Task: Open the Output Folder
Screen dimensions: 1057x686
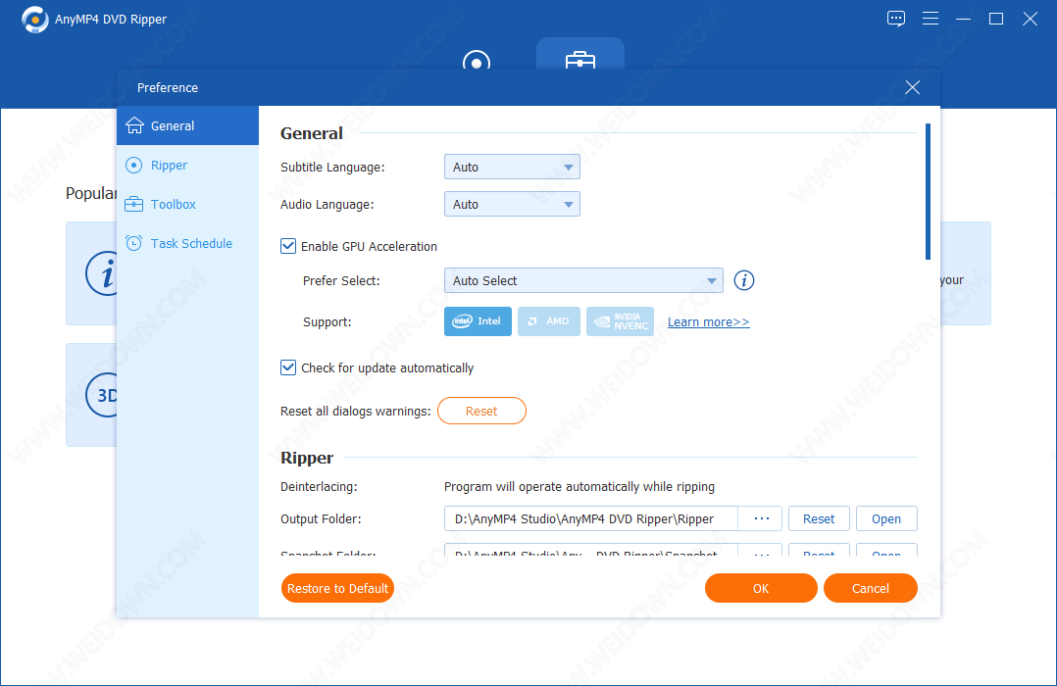Action: click(886, 518)
